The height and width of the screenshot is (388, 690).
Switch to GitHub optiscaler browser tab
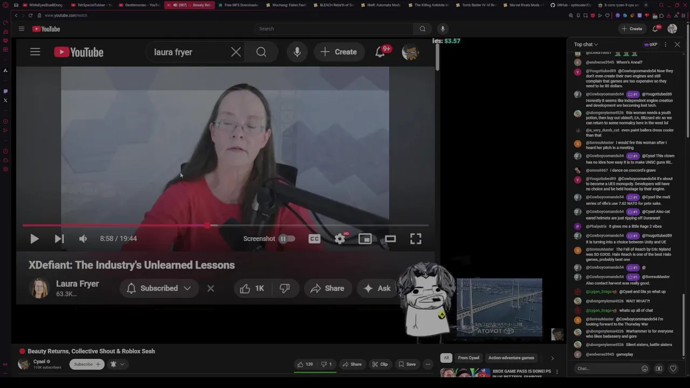[570, 5]
